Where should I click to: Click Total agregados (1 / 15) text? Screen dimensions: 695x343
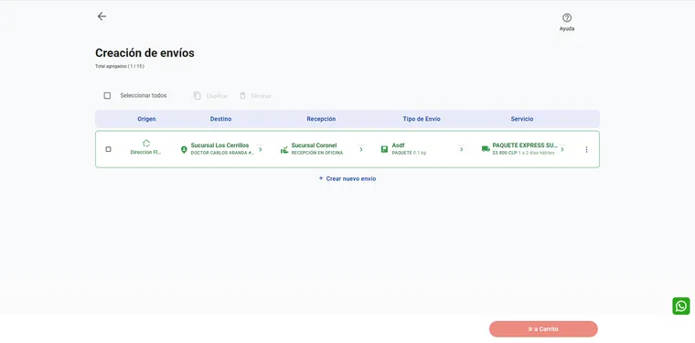(x=120, y=67)
